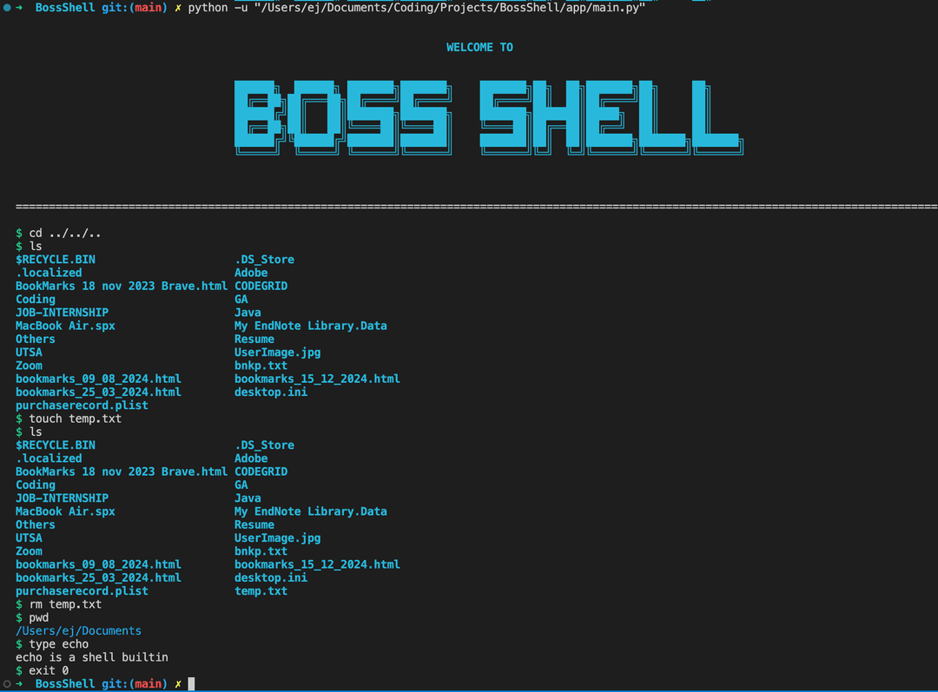Click the 'exit 0' command line
The width and height of the screenshot is (938, 692).
(42, 670)
